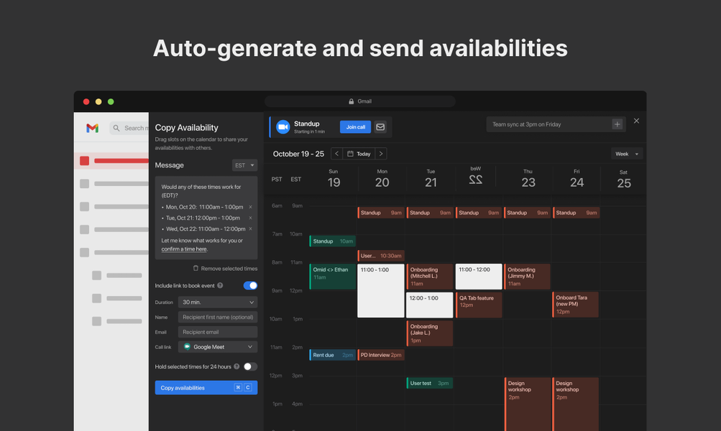
Task: Click the Google Meet icon in Call link
Action: tap(187, 346)
